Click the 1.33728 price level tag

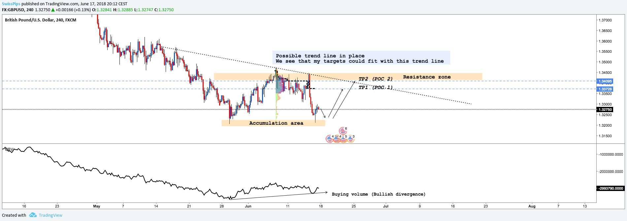605,89
